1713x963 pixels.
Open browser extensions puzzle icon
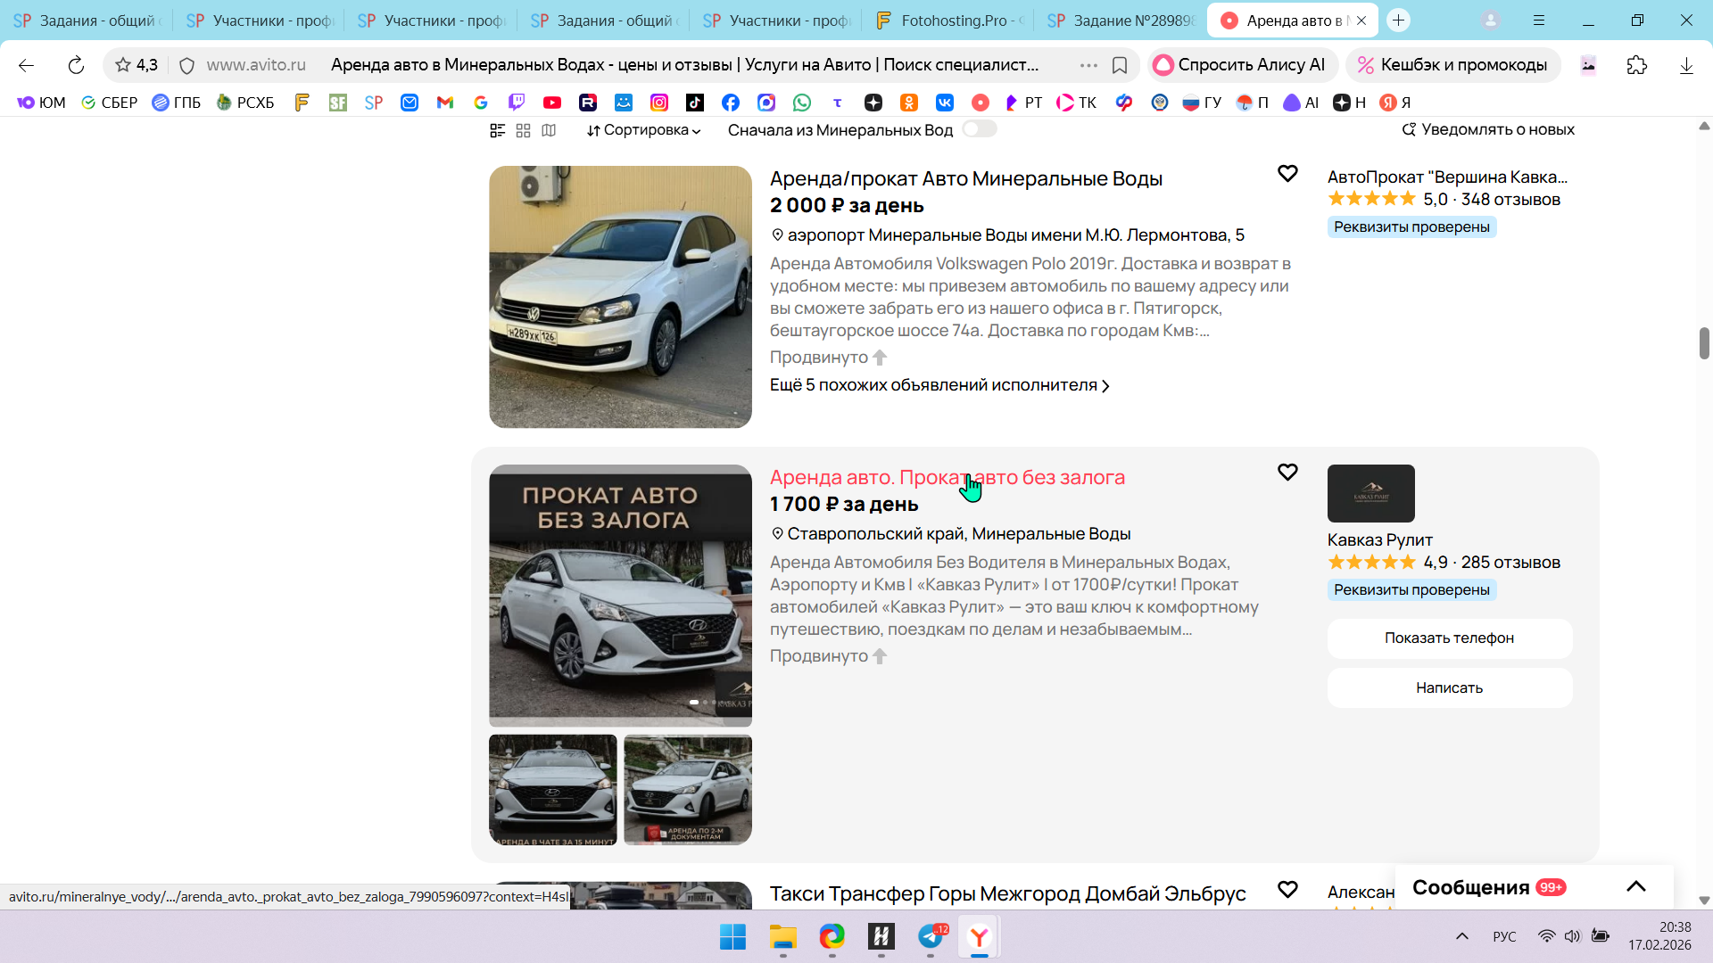tap(1636, 65)
